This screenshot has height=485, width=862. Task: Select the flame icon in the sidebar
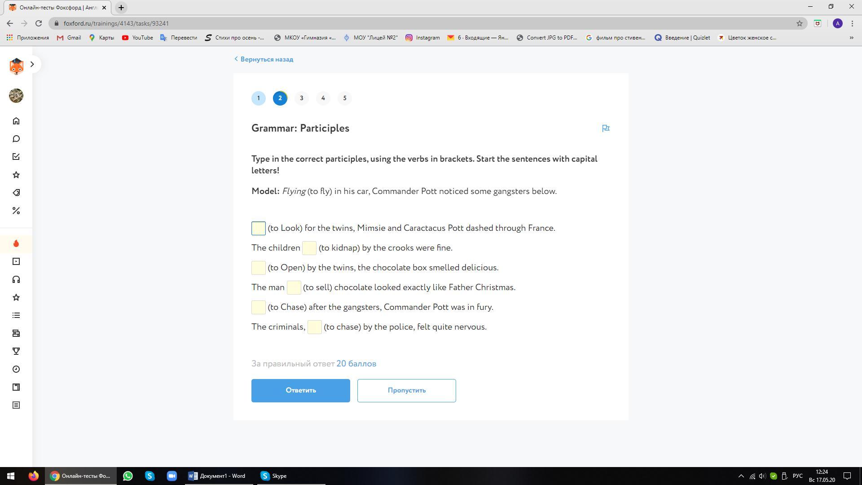click(x=16, y=243)
